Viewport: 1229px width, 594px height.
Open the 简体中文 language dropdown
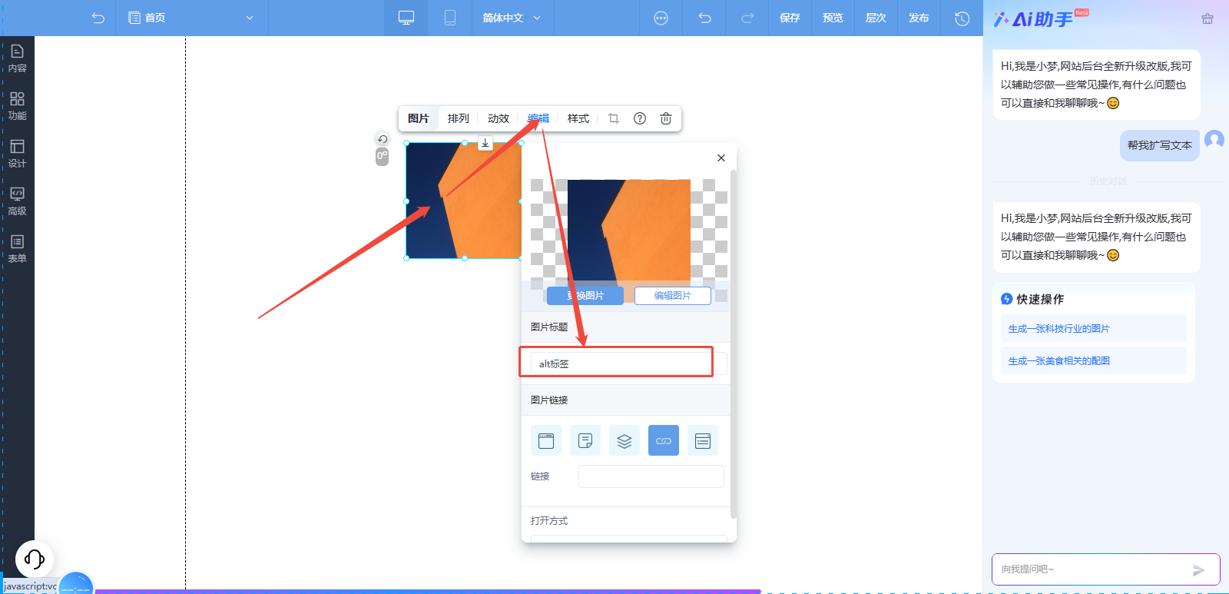512,18
